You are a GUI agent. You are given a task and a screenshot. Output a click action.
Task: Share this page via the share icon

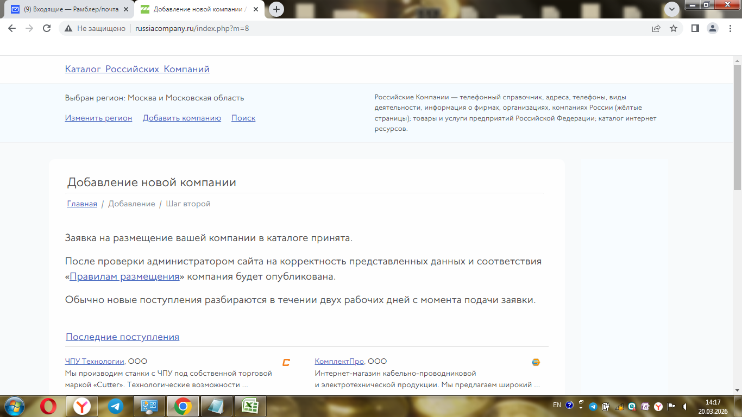(x=656, y=28)
